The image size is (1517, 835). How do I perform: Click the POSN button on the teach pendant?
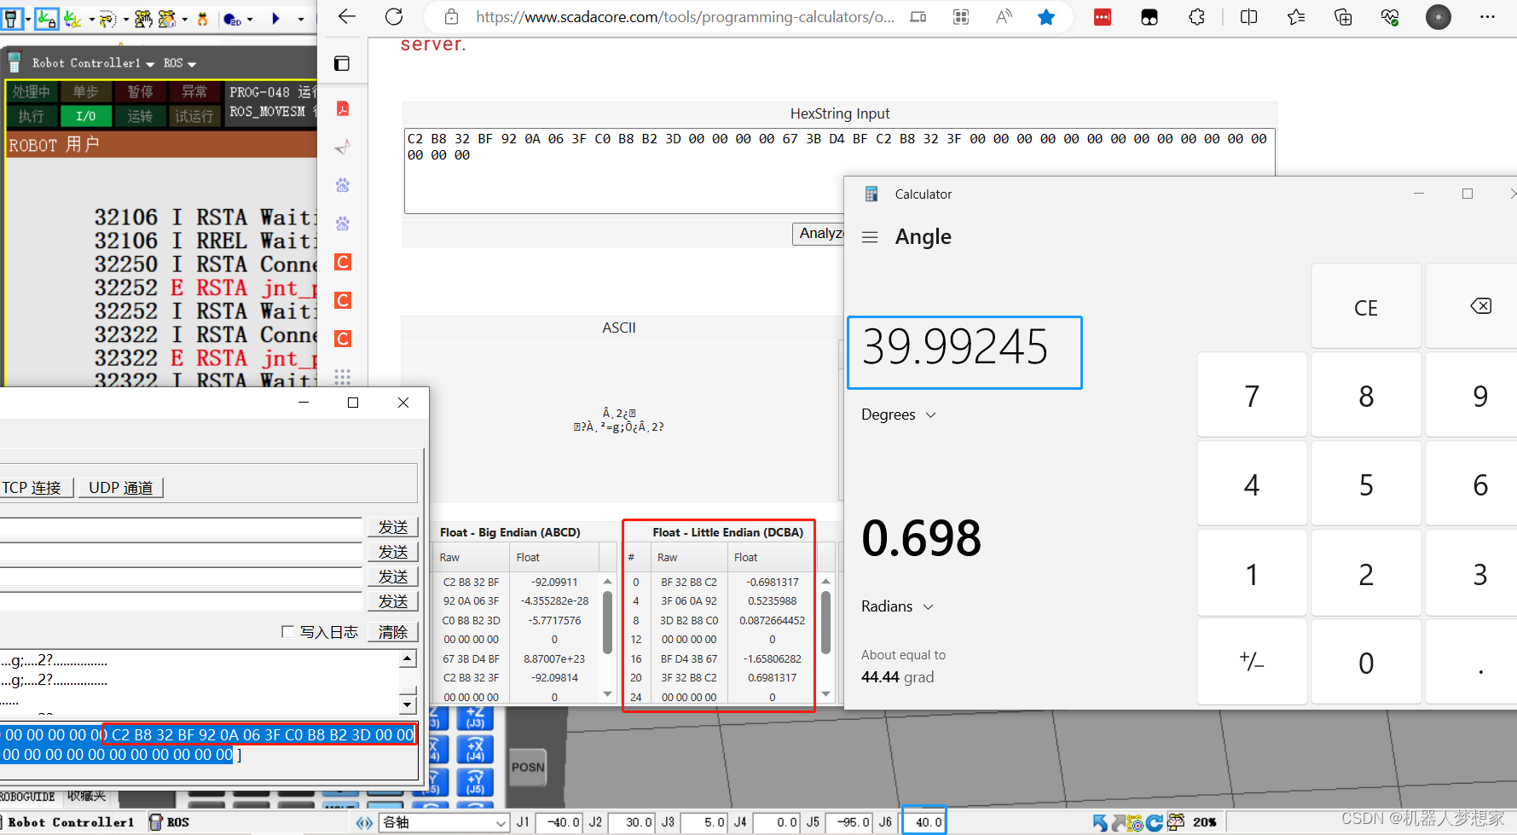click(x=528, y=768)
